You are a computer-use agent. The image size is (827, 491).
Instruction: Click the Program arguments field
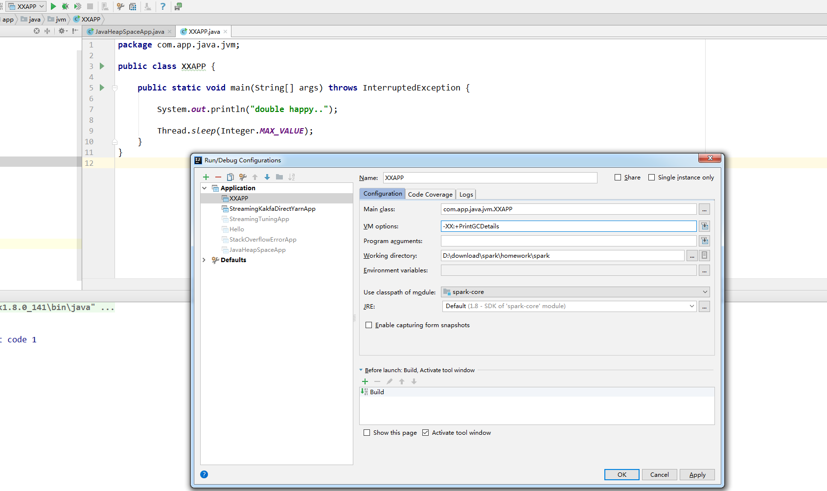click(569, 241)
